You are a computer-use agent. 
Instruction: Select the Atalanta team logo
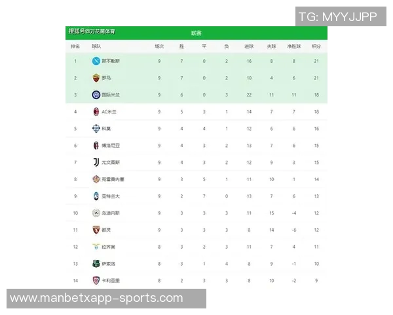pos(96,196)
